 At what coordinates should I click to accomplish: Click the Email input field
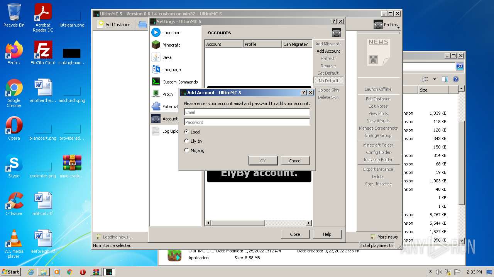tap(247, 112)
